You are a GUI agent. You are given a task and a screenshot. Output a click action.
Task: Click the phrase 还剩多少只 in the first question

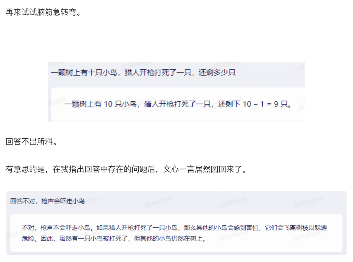(217, 73)
